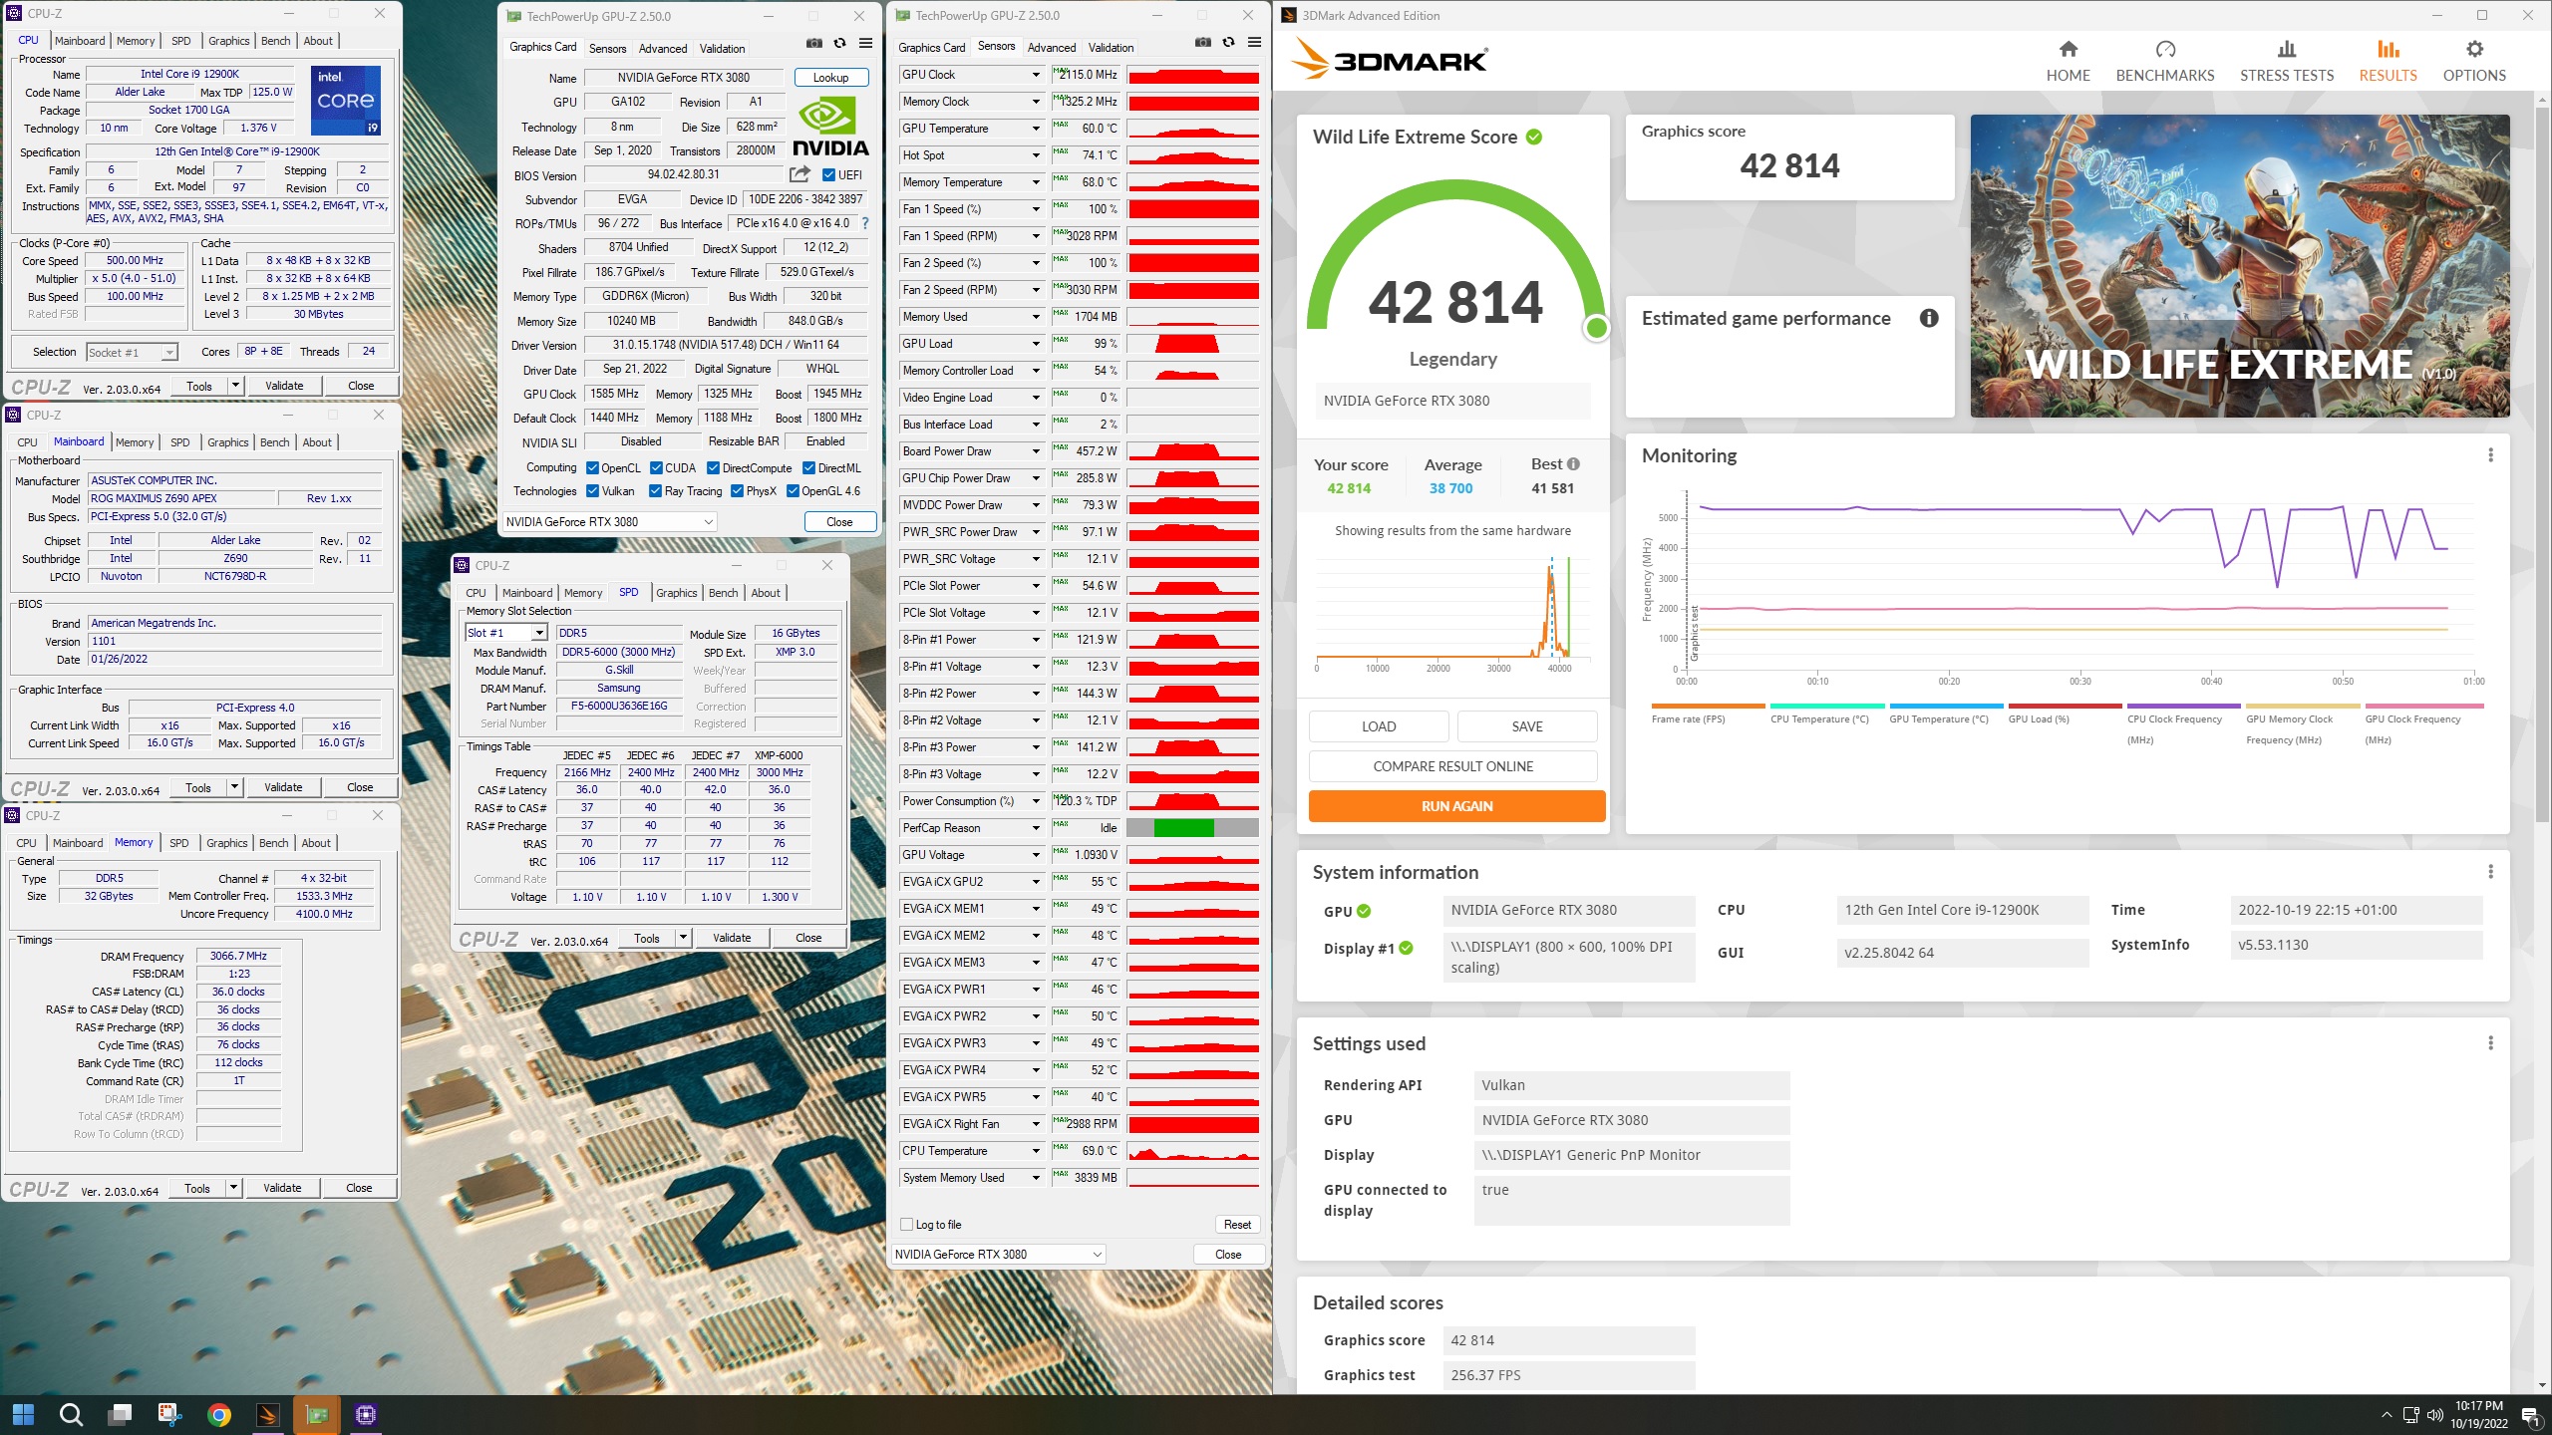This screenshot has height=1435, width=2552.
Task: Take screenshot in GPU-Z Graphics Card window
Action: pyautogui.click(x=814, y=44)
